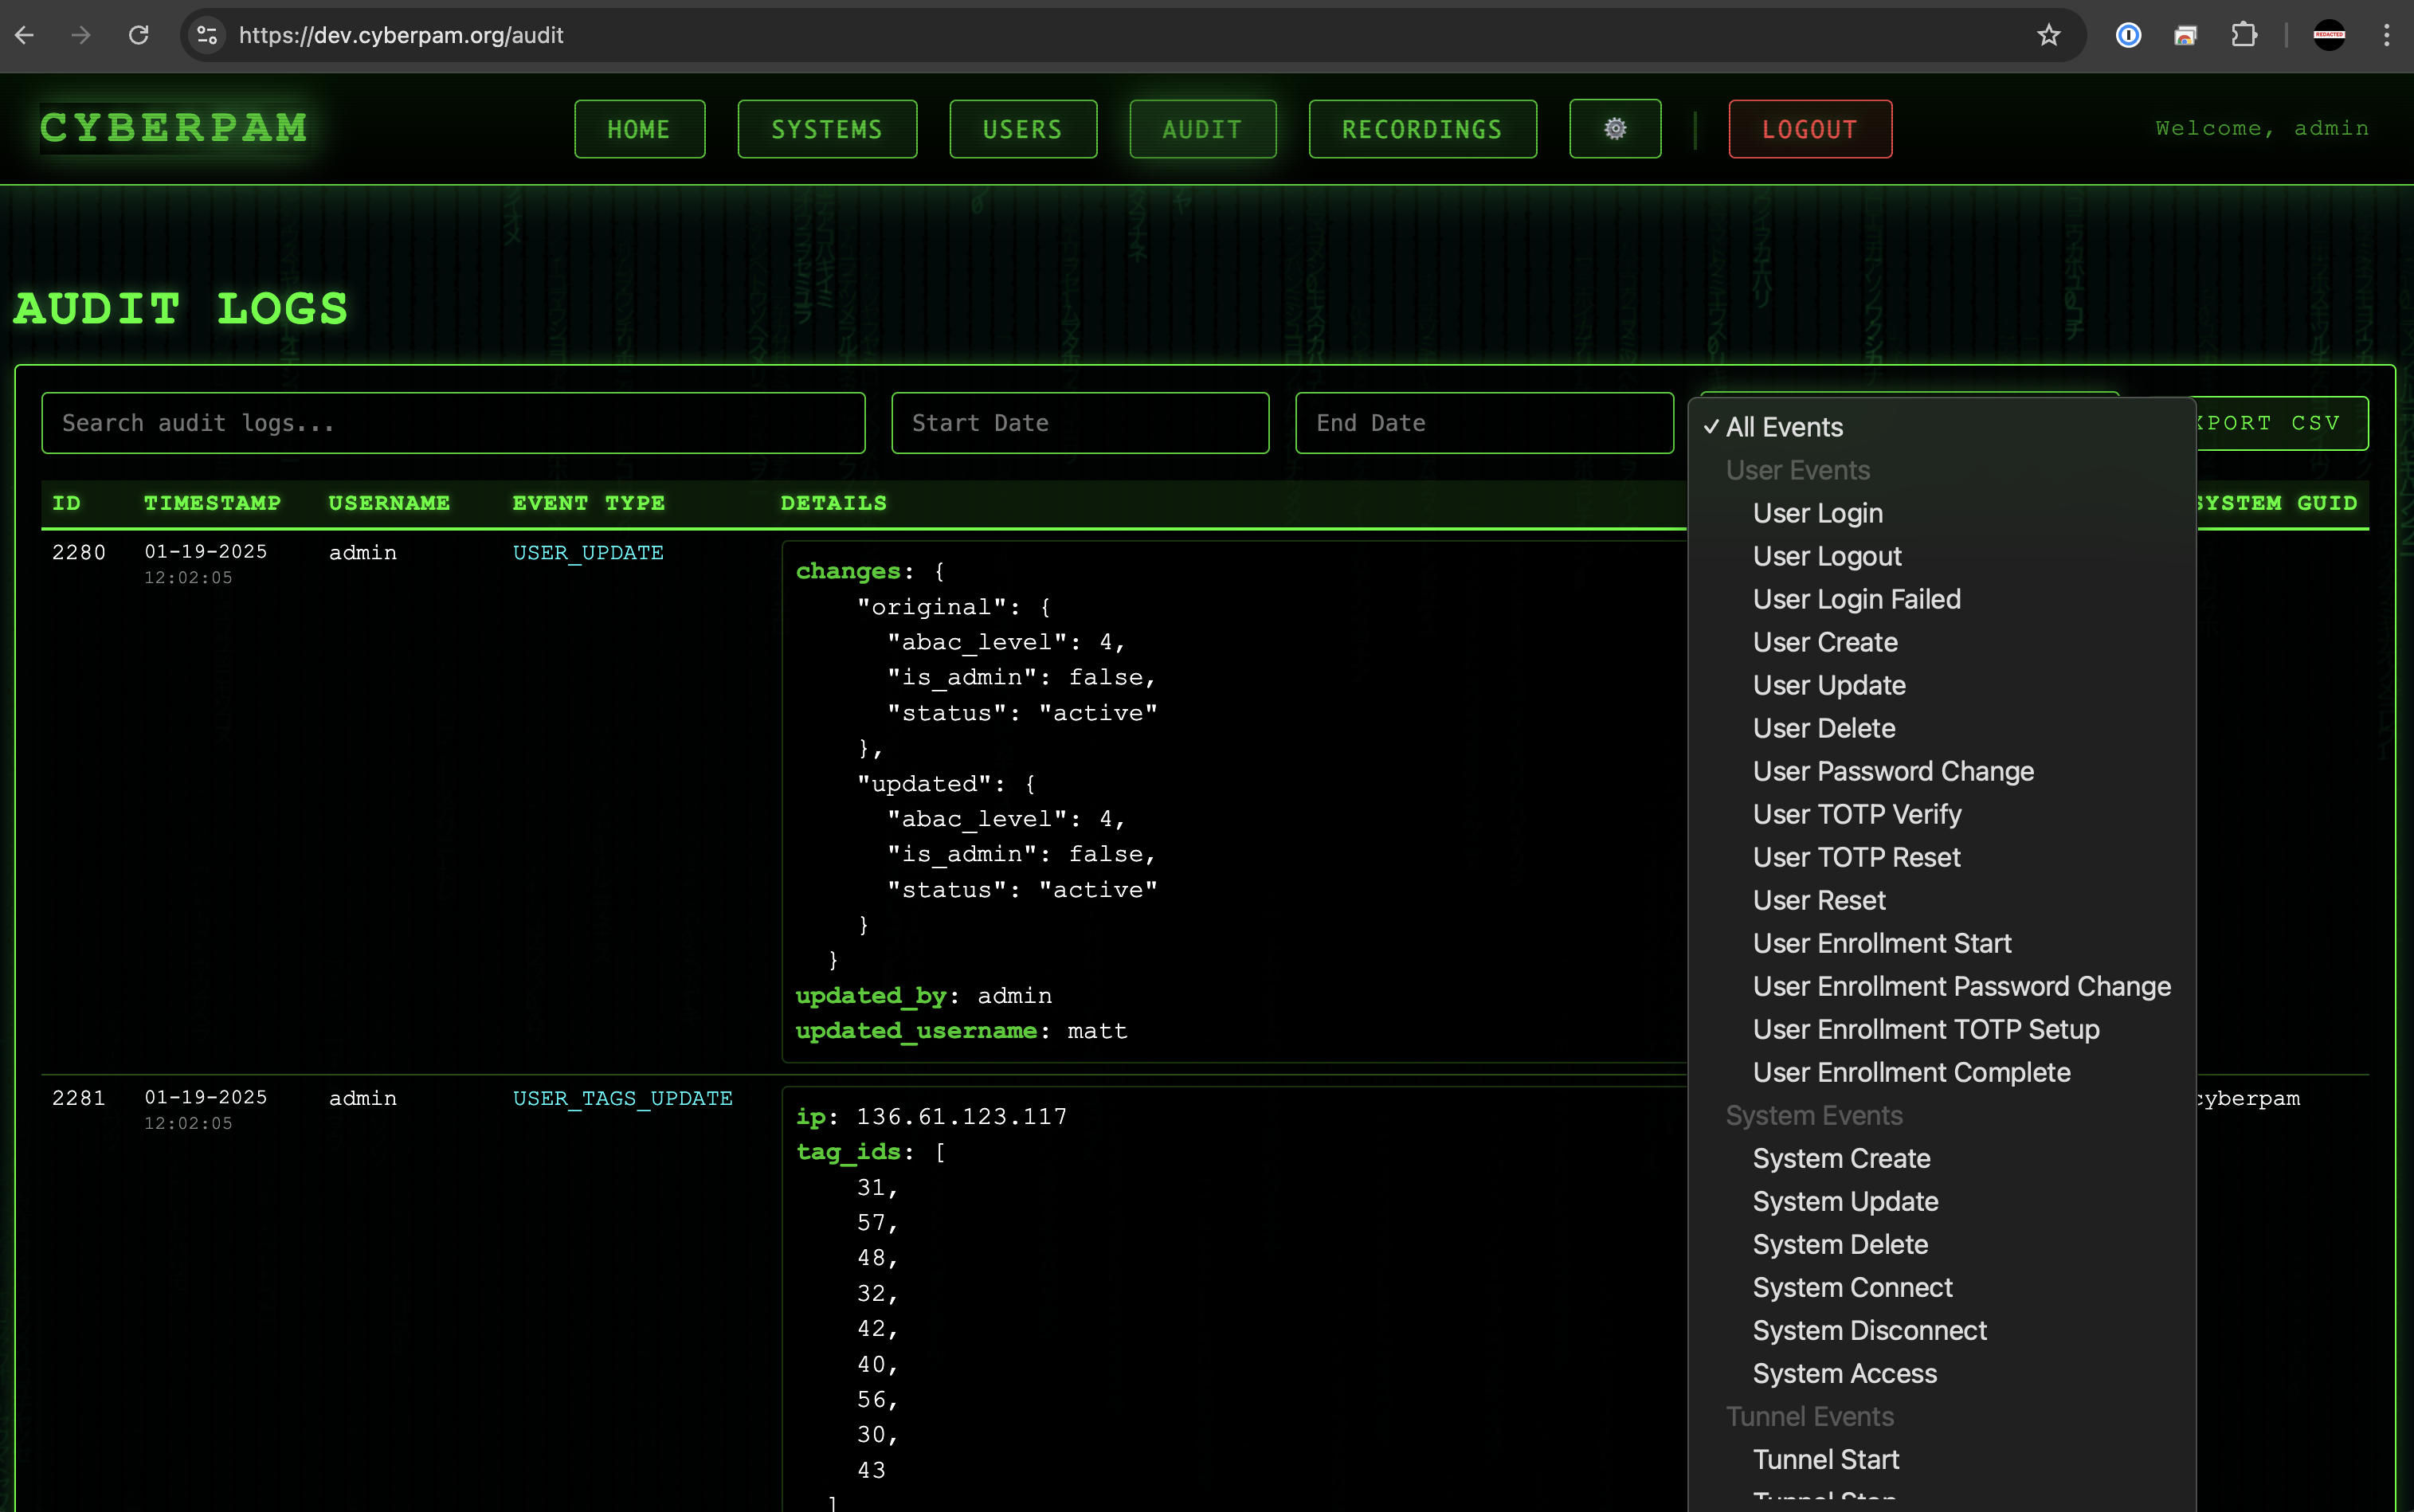Click the Export CSV button
Screen dimensions: 2414x1512
tap(2280, 423)
